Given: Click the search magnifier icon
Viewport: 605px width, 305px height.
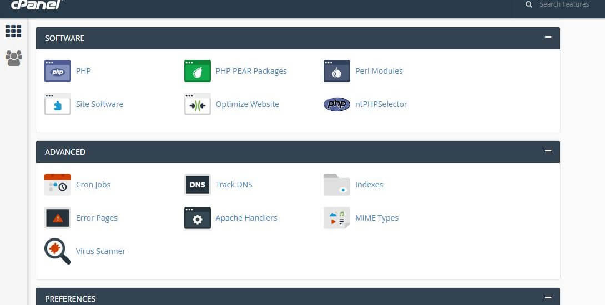Looking at the screenshot, I should (529, 4).
